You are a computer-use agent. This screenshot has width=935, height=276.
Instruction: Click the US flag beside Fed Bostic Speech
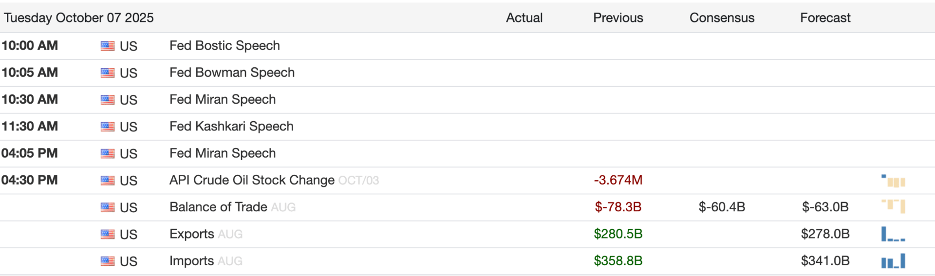point(108,46)
